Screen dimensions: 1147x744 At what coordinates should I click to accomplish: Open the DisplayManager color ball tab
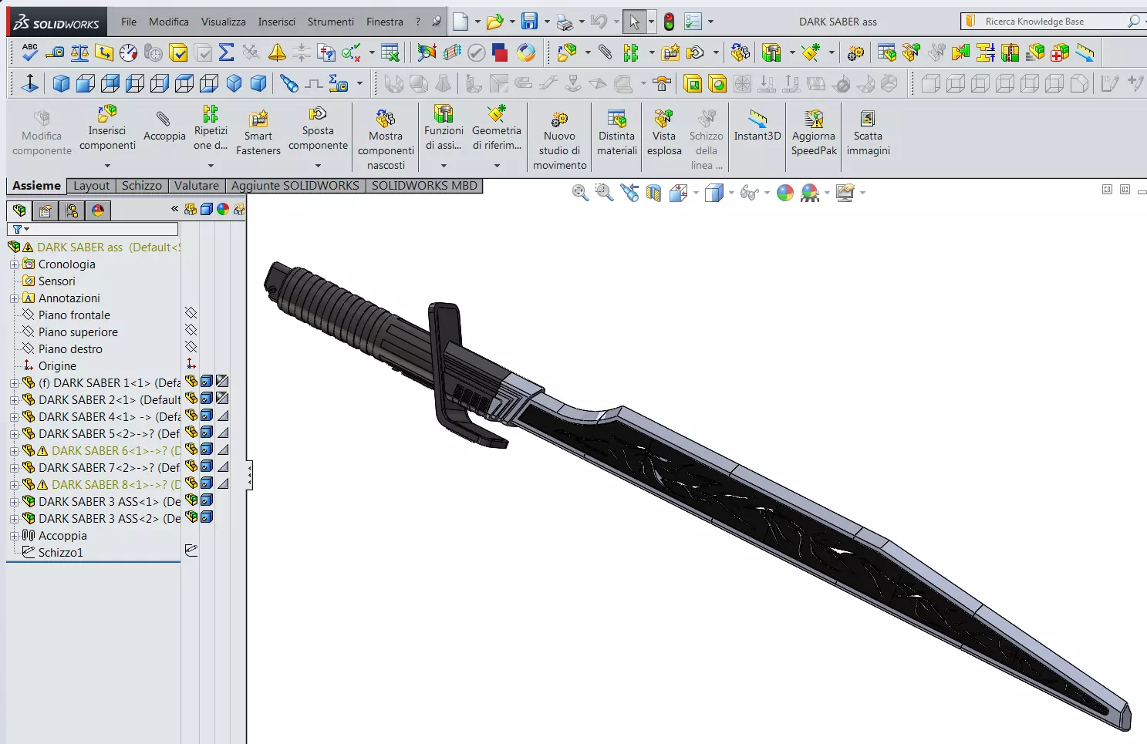(x=98, y=210)
